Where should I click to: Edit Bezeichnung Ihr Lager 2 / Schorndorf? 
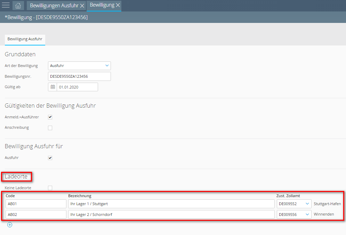pos(171,215)
